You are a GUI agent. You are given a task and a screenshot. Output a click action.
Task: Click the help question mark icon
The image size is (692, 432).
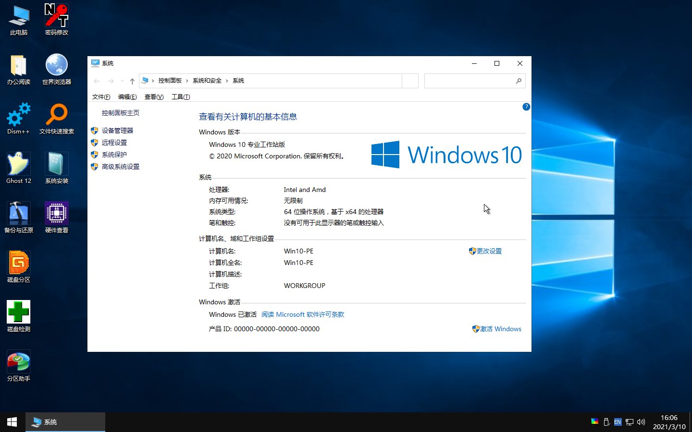(x=526, y=107)
